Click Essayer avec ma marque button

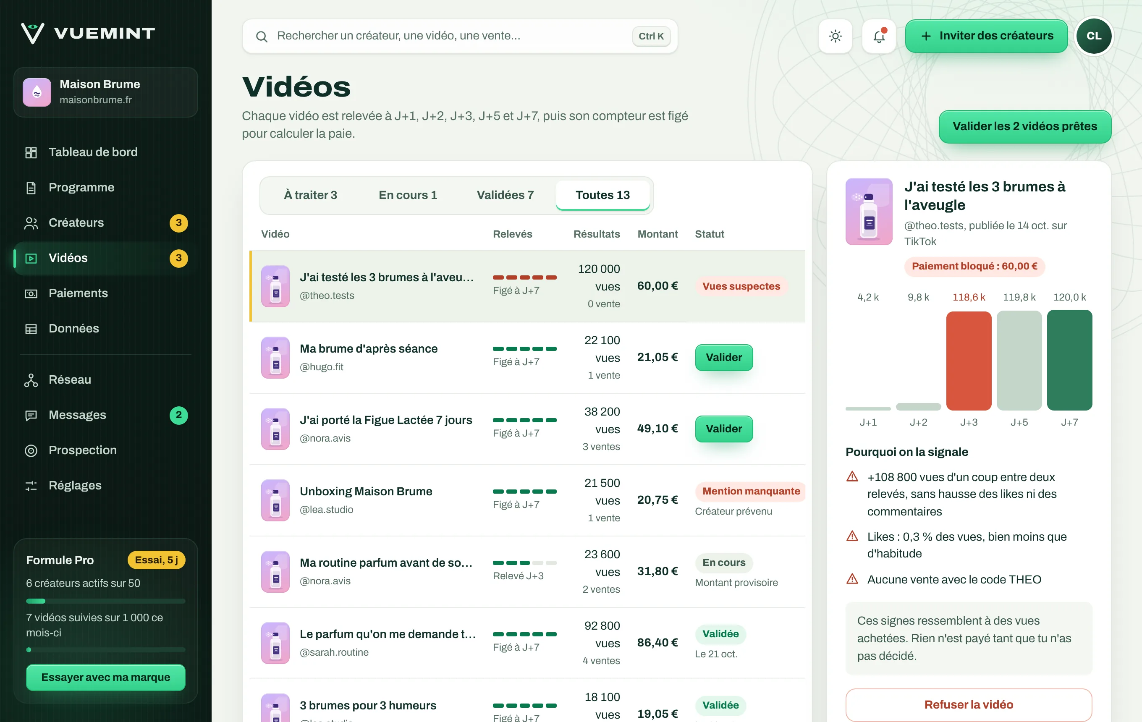(x=105, y=677)
